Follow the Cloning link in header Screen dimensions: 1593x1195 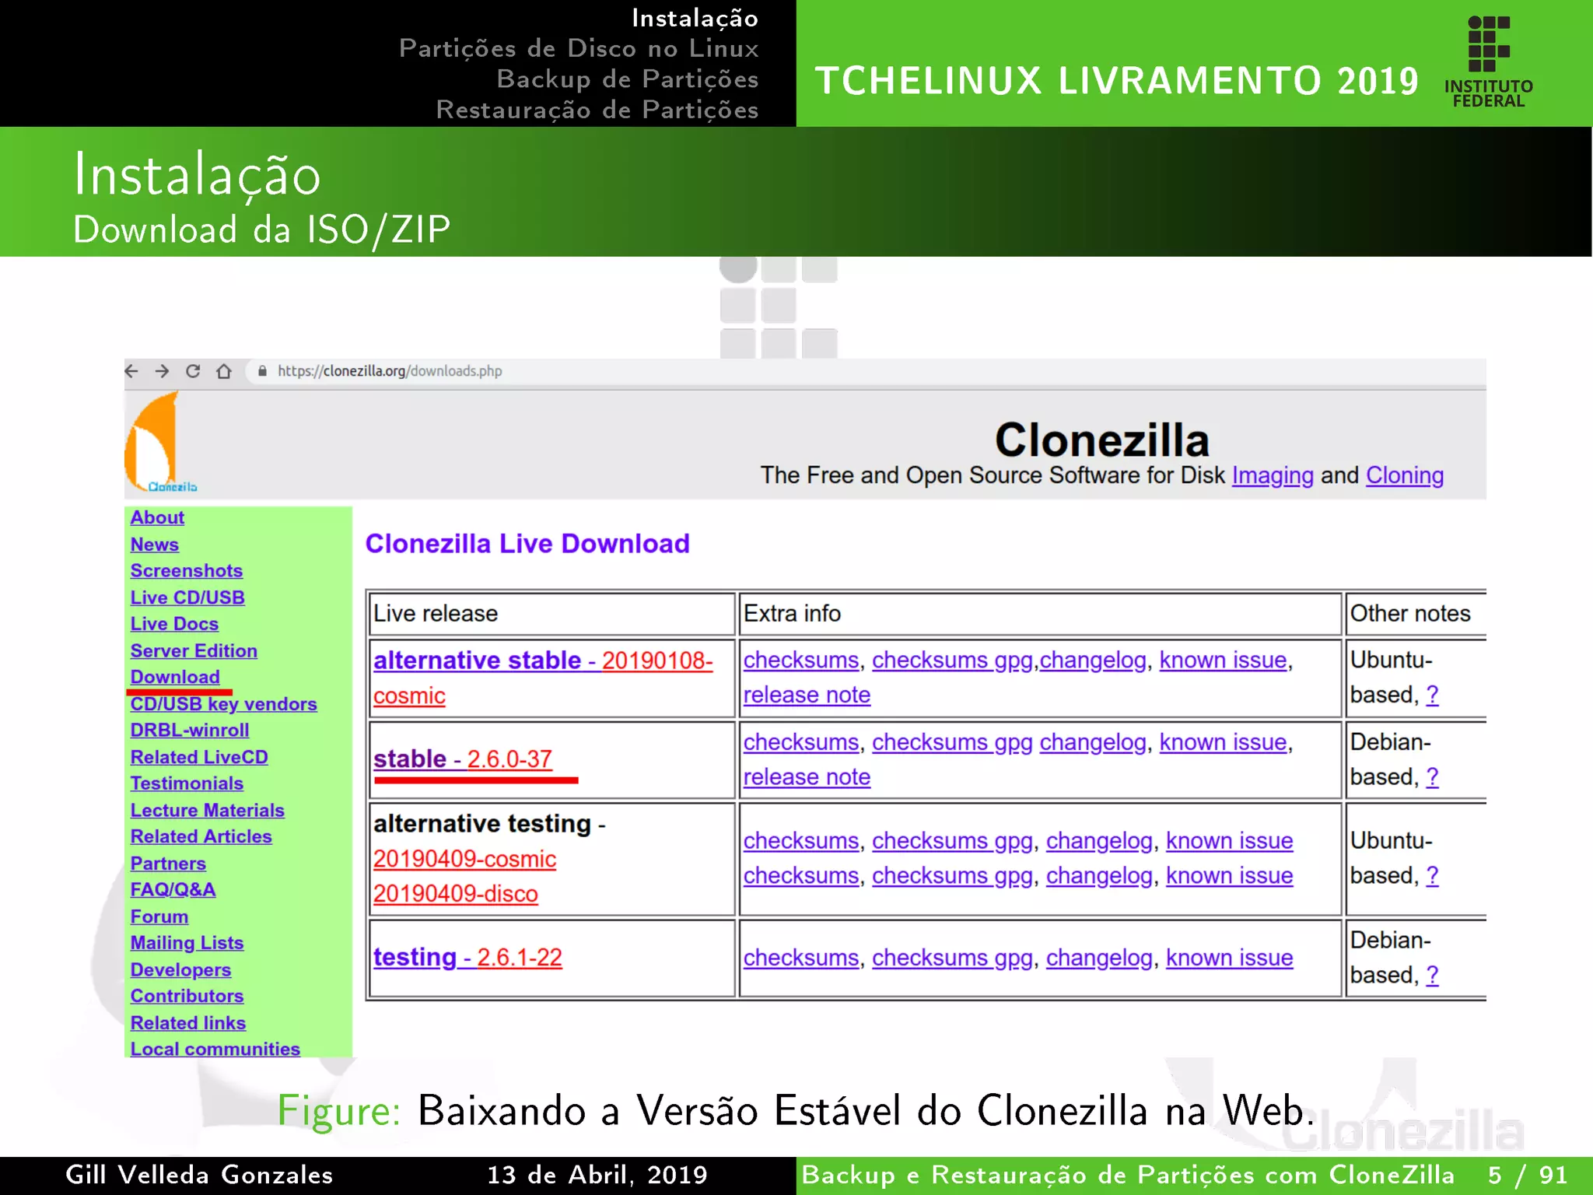coord(1405,475)
